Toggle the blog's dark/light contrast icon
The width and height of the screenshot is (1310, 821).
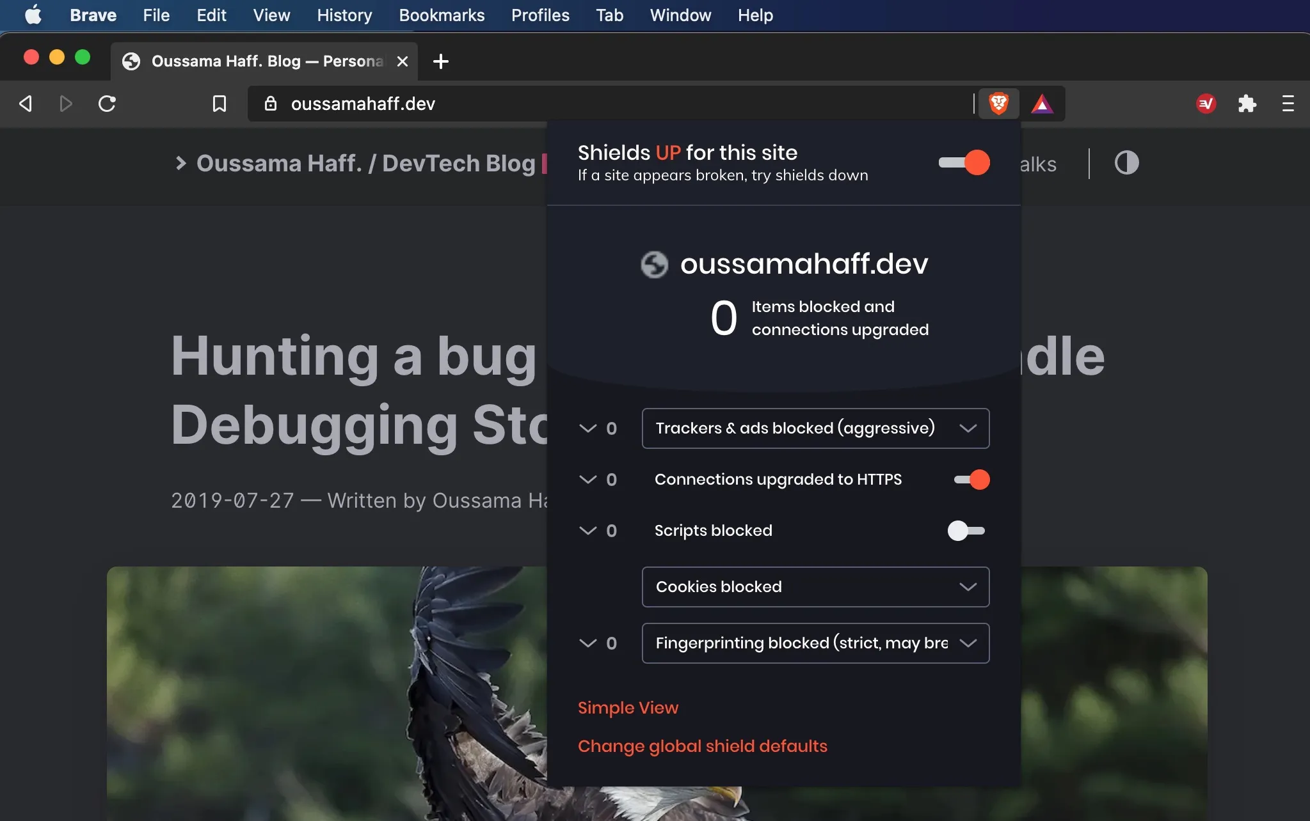1126,163
